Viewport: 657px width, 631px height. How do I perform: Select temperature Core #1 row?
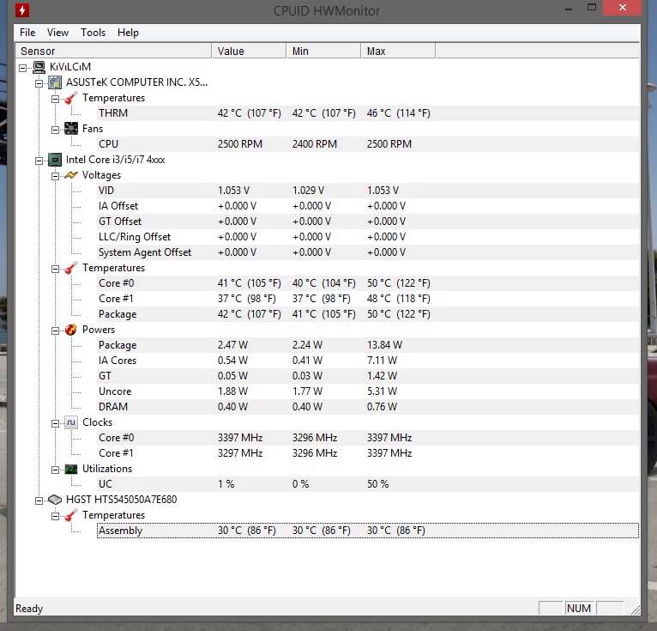(x=368, y=299)
